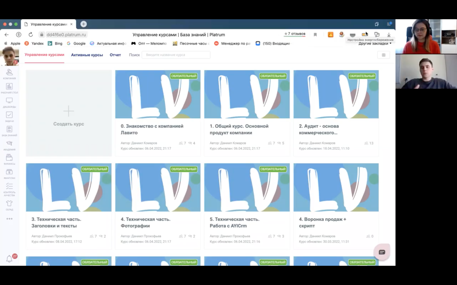Switch to the Активные курсы tab
Screen dimensions: 457x285
point(87,55)
